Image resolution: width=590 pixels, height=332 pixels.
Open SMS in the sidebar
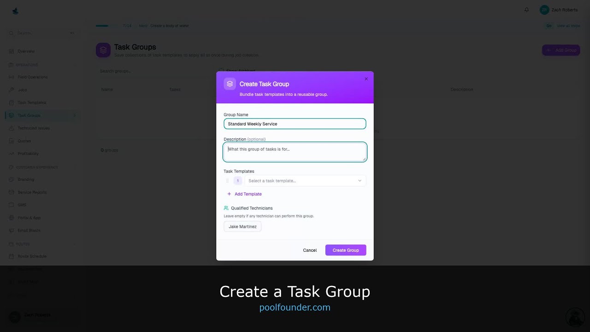(22, 205)
